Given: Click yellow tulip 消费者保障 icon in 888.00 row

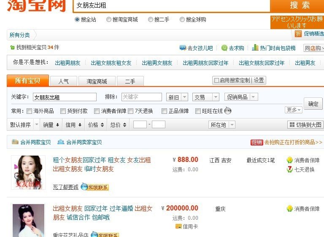Looking at the screenshot, I should click(290, 160).
